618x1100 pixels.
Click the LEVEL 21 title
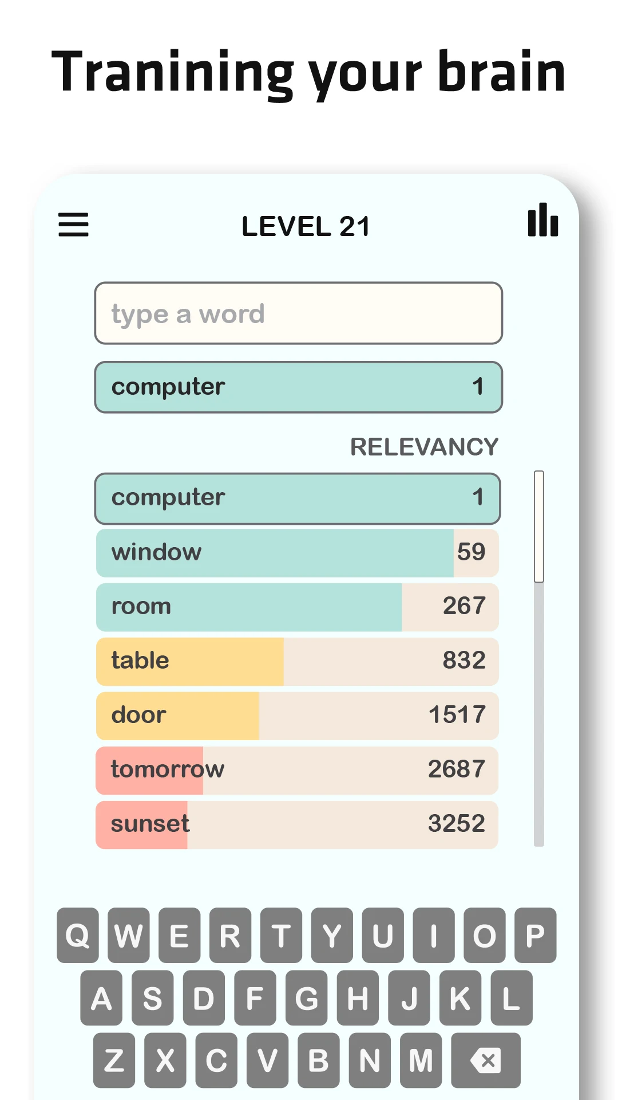[x=306, y=226]
